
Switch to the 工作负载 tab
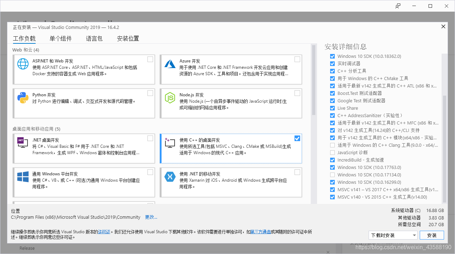tap(24, 39)
